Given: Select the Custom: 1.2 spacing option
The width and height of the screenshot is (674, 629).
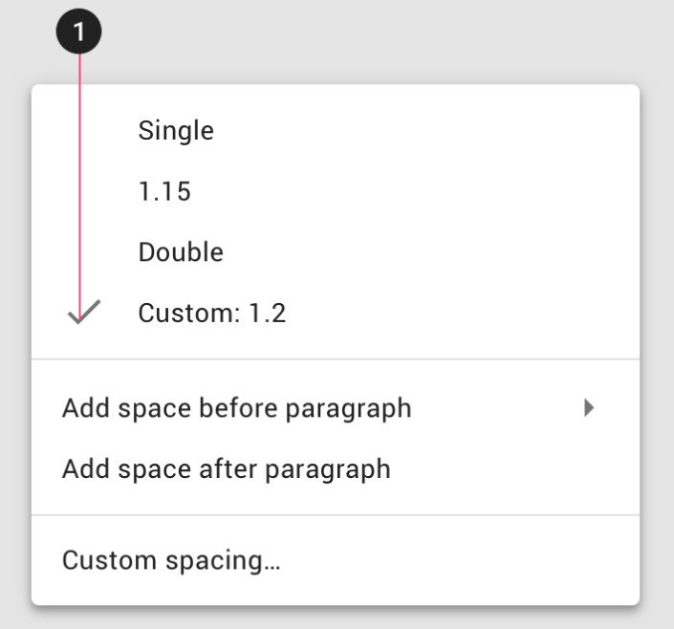Looking at the screenshot, I should [211, 313].
